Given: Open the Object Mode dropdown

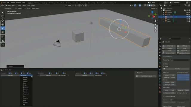Looking at the screenshot, I should tap(11, 5).
